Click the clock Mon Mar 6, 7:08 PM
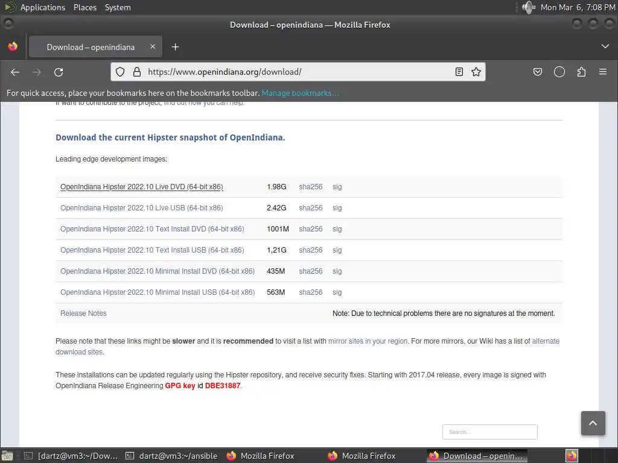 coord(578,7)
